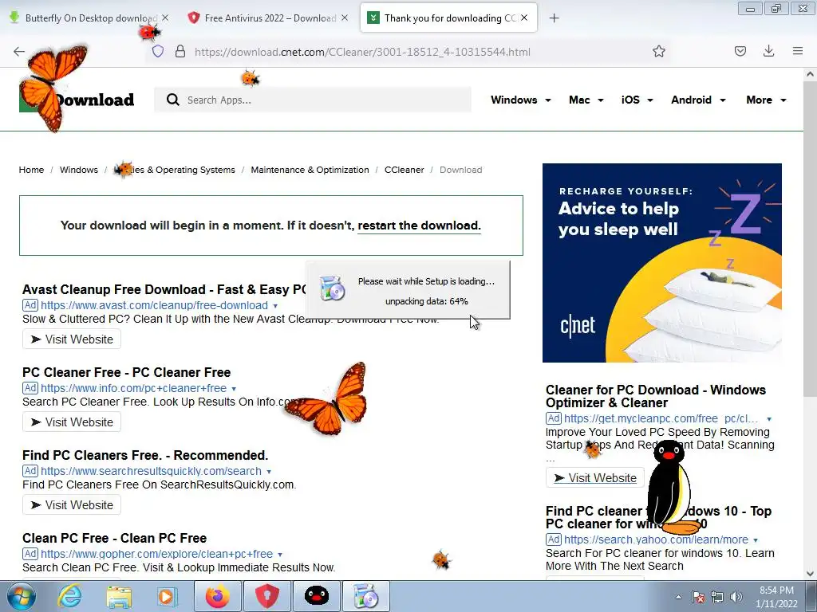This screenshot has width=817, height=612.
Task: Open the penguin app taskbar icon
Action: click(316, 596)
